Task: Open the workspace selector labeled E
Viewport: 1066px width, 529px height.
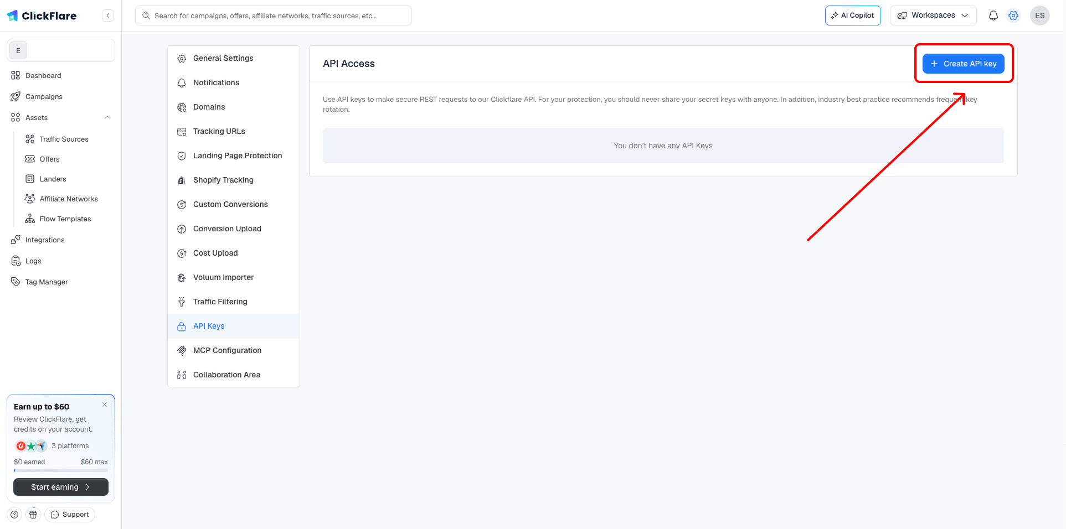Action: coord(61,50)
